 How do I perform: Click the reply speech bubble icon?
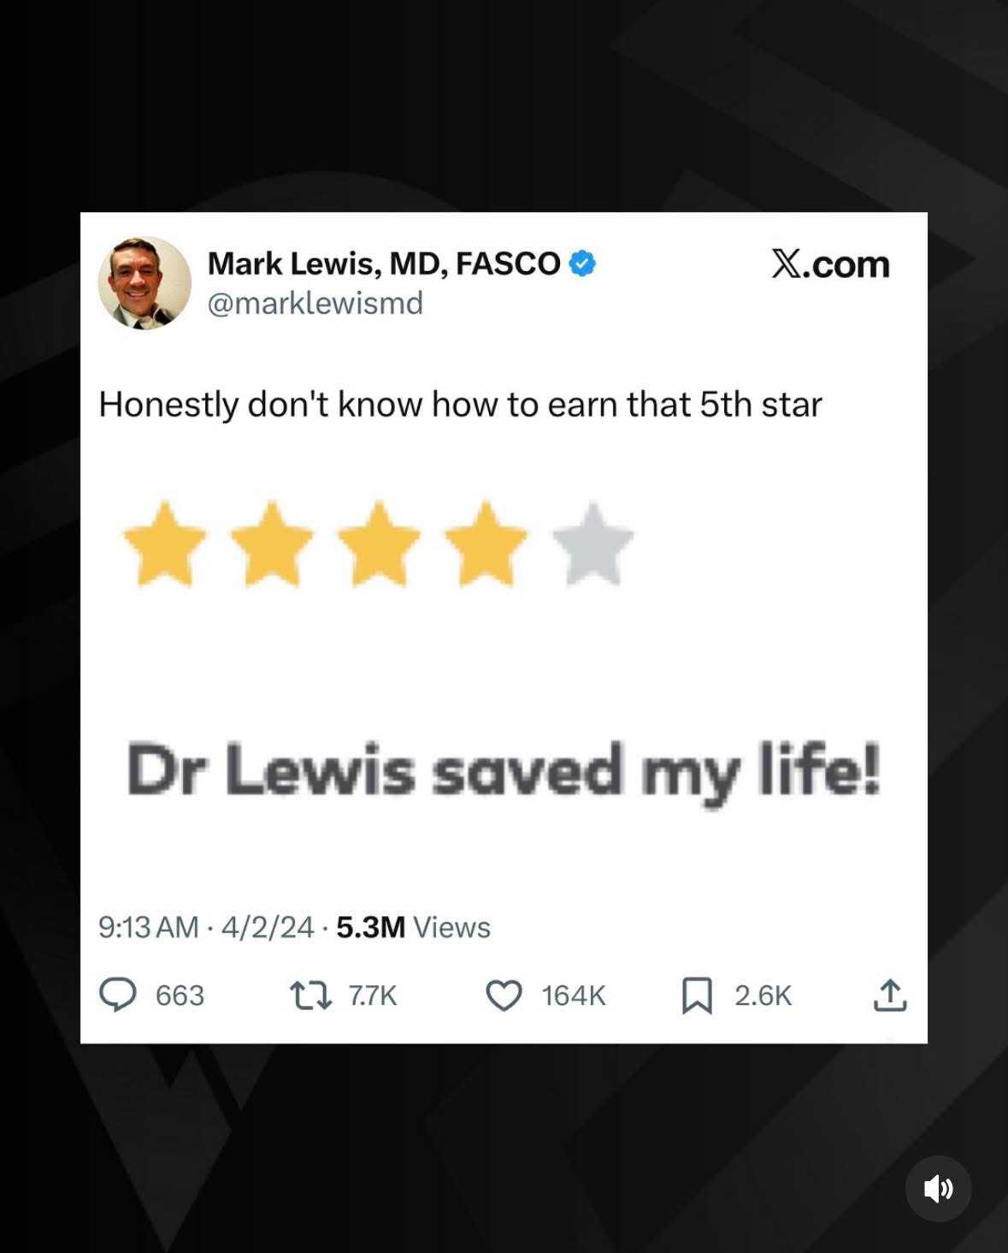(118, 996)
